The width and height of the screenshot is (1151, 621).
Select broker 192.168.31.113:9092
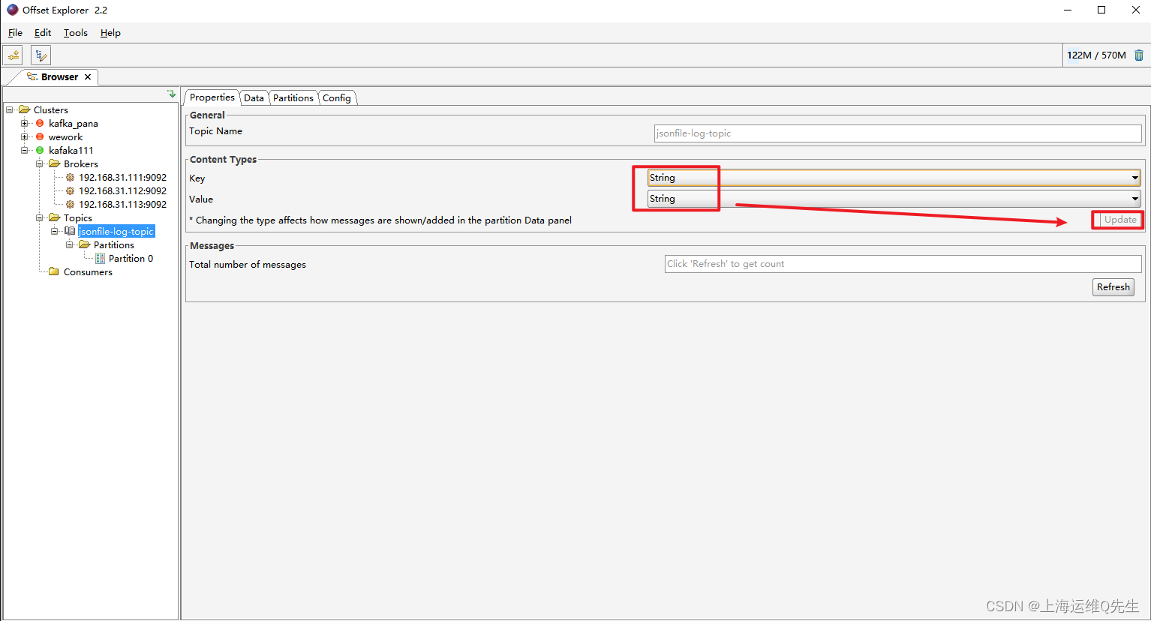[x=122, y=204]
